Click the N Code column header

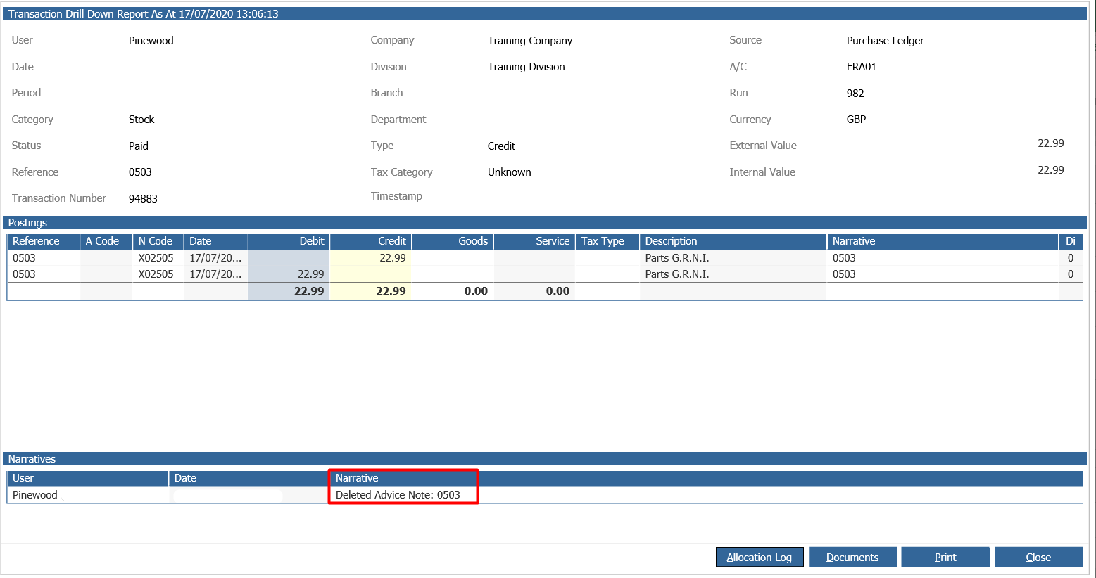[x=157, y=241]
